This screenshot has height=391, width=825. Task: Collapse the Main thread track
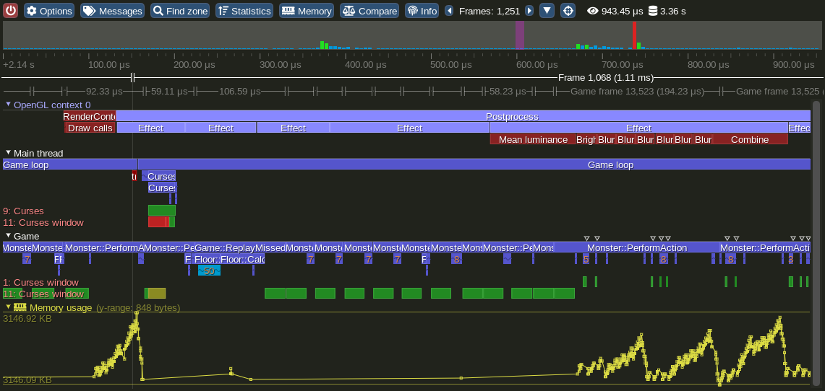(9, 153)
